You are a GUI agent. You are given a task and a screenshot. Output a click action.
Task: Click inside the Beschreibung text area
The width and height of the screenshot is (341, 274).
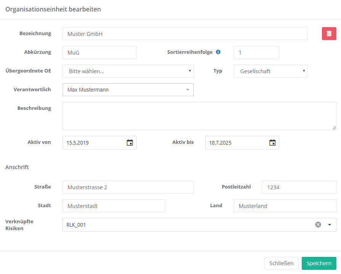coord(199,116)
